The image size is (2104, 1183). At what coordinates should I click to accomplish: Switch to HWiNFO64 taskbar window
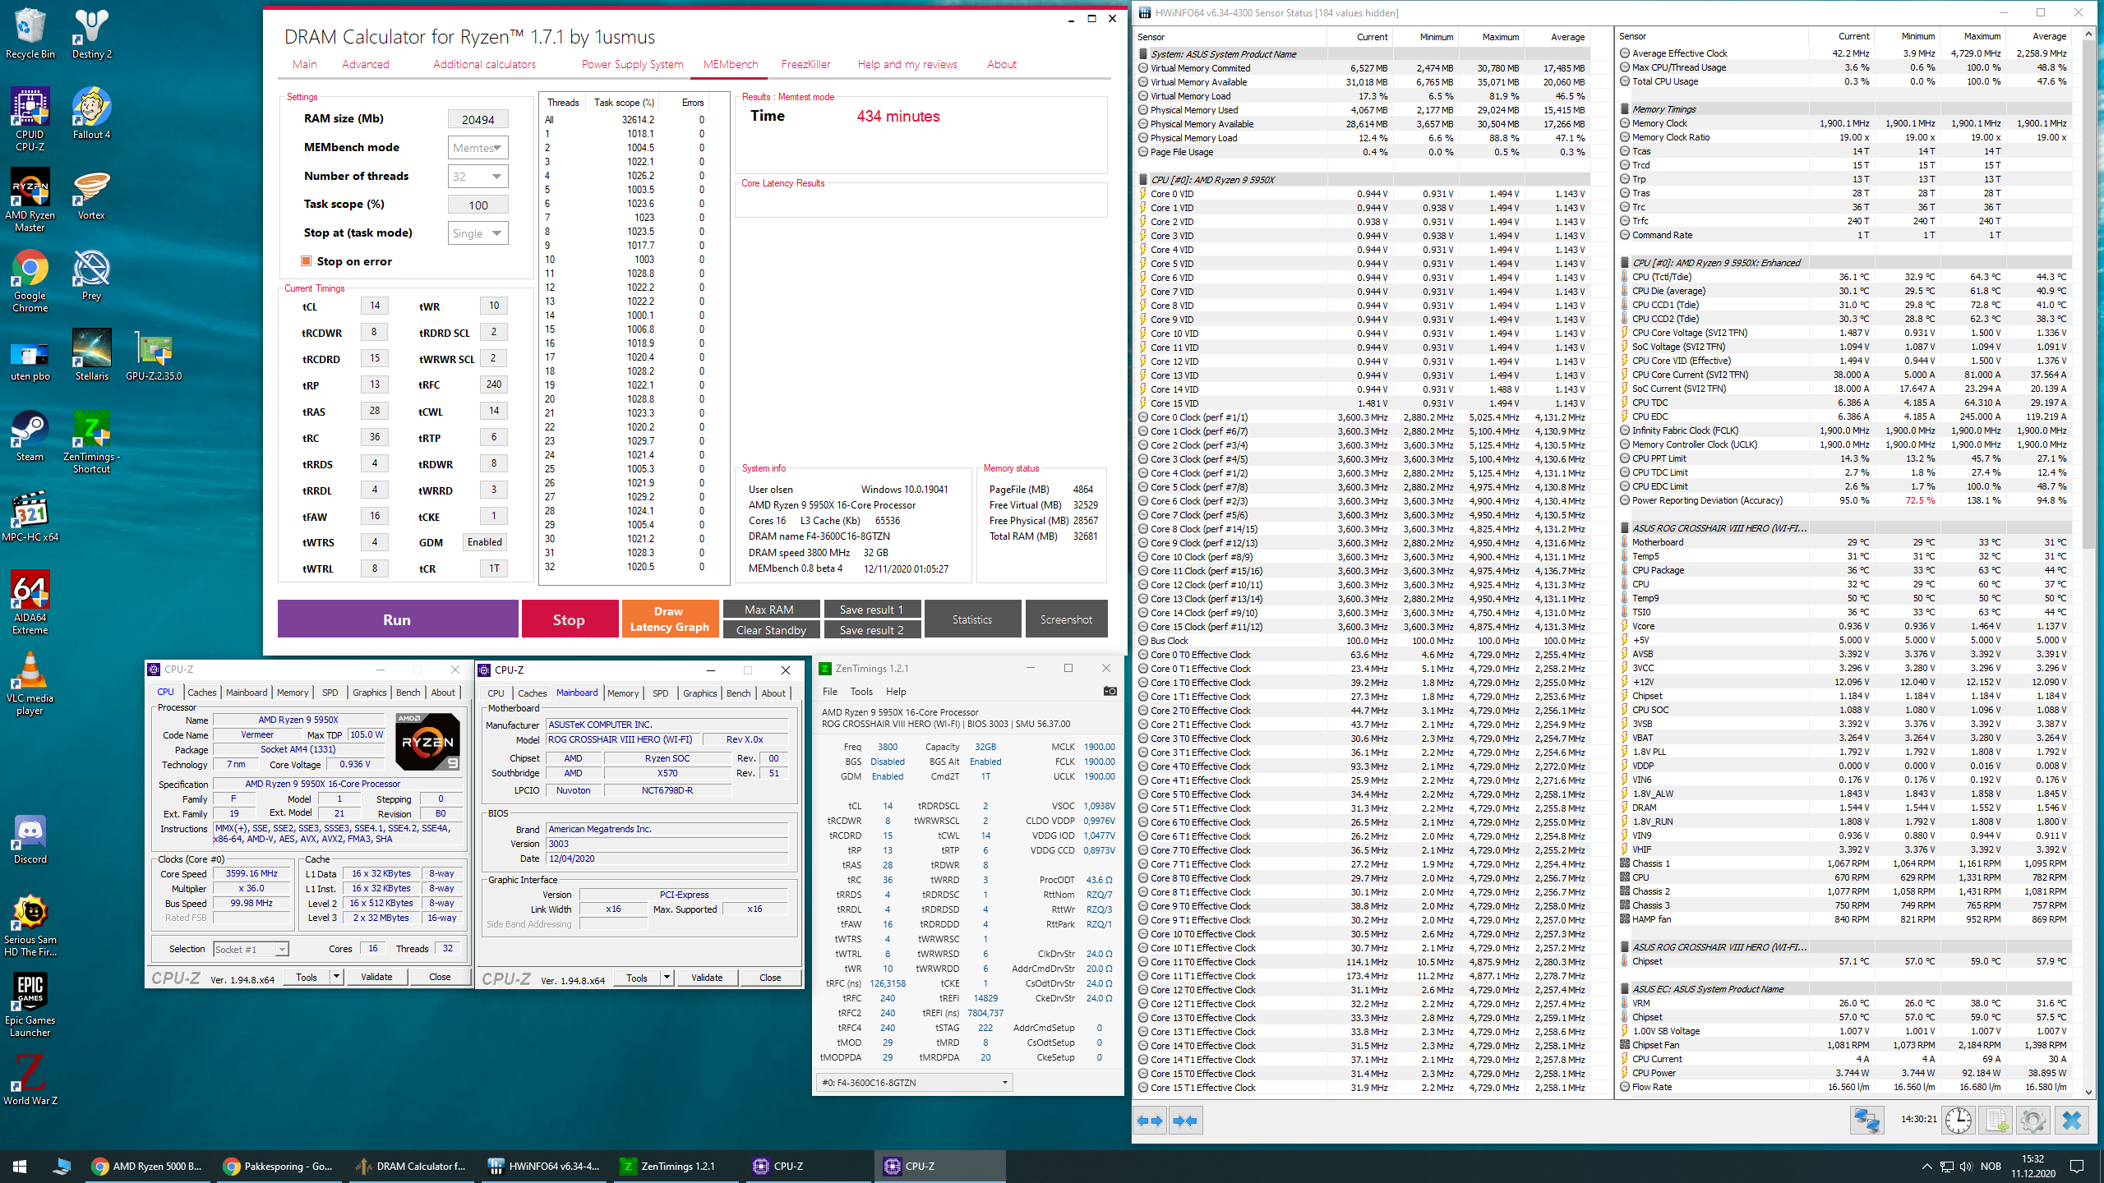[543, 1166]
